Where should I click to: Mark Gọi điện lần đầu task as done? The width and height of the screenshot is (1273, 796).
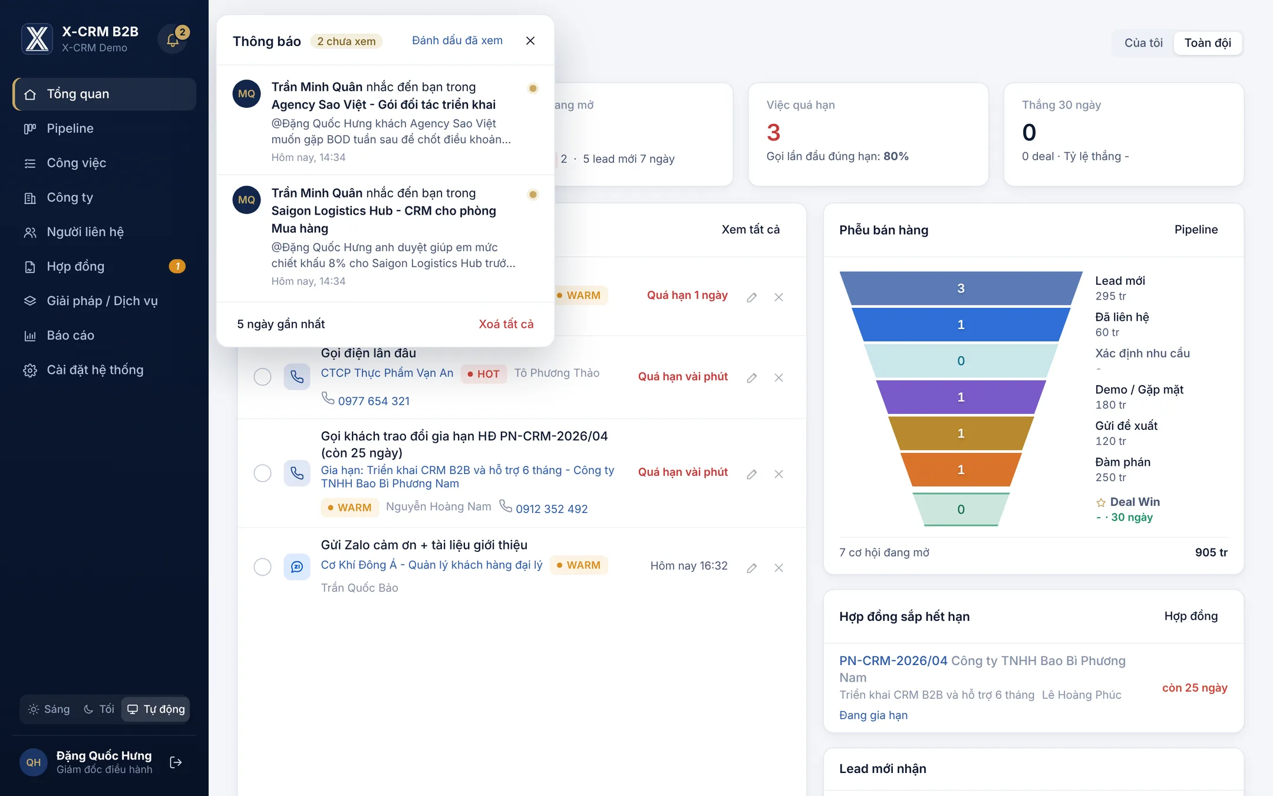262,377
